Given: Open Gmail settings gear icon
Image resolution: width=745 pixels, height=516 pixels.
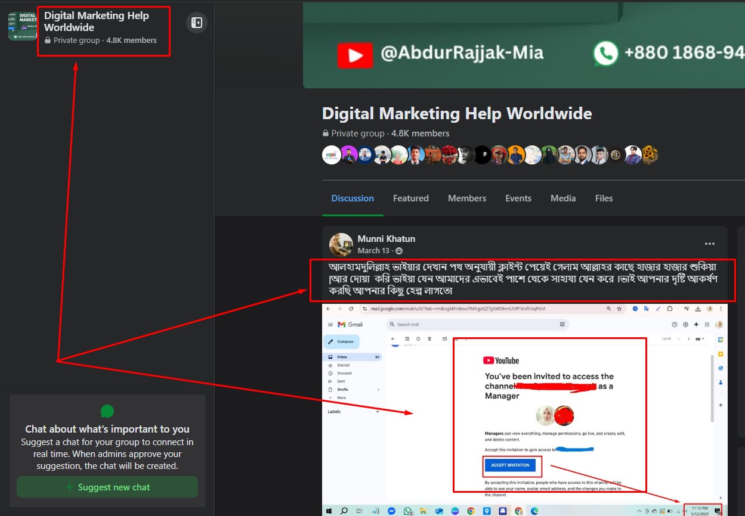Looking at the screenshot, I should [x=685, y=324].
